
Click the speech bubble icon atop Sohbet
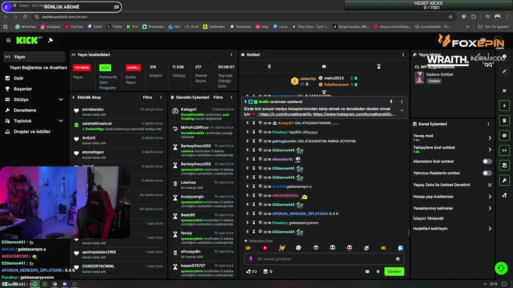[x=324, y=66]
